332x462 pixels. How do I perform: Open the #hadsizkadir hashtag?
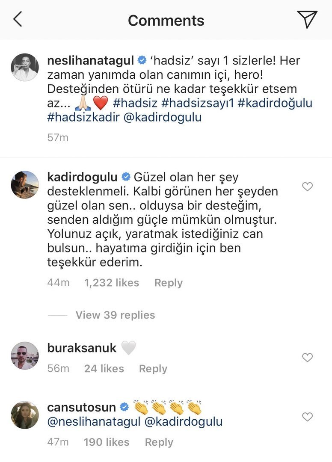(x=83, y=117)
